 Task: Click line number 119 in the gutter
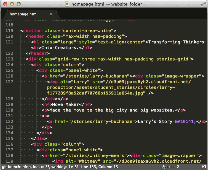[x=9, y=31]
